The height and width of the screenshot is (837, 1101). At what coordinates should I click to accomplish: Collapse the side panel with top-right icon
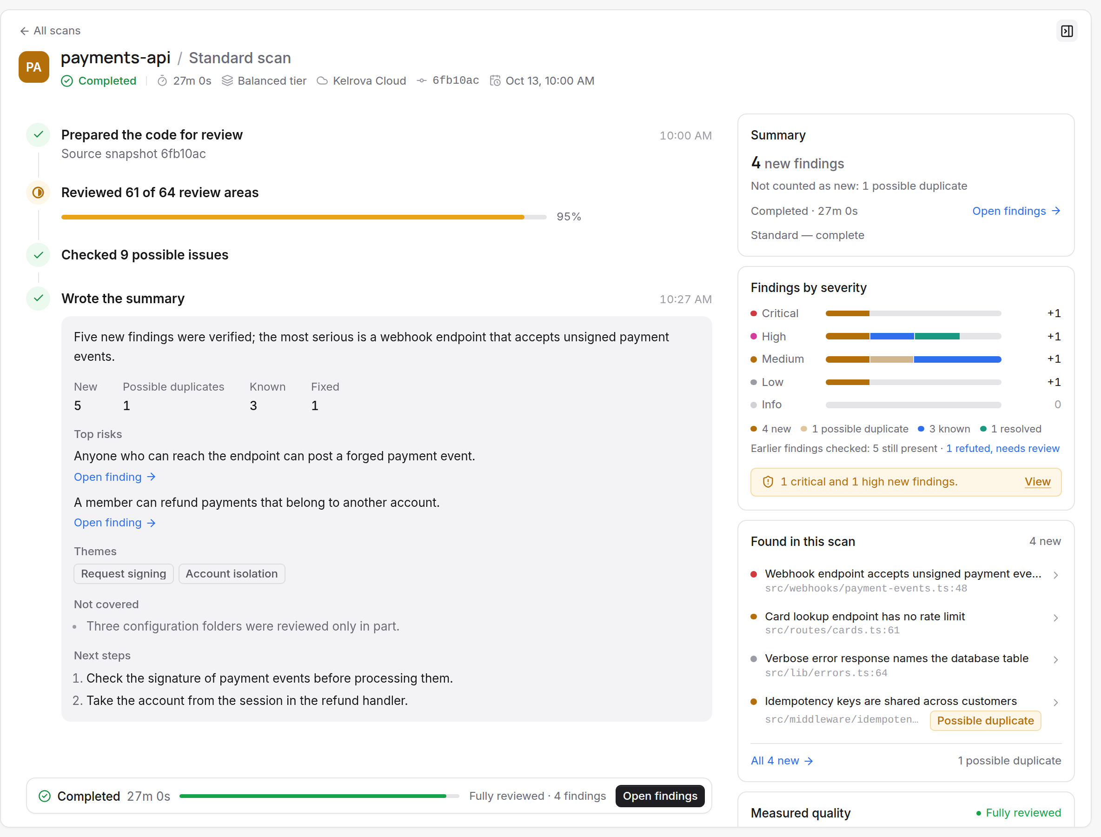pyautogui.click(x=1067, y=31)
